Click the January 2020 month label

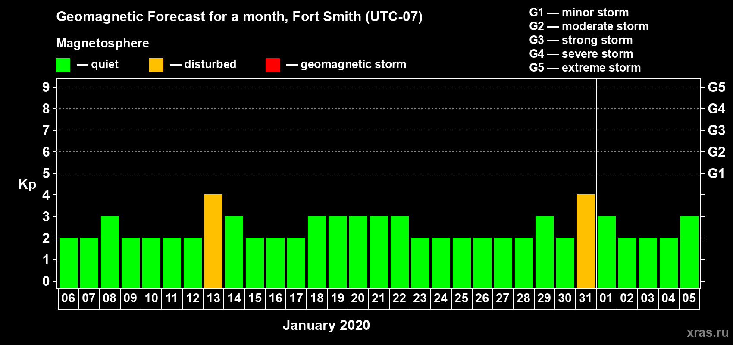tap(326, 325)
